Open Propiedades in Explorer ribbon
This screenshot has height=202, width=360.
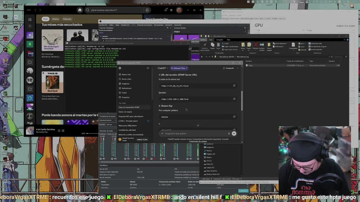point(293,46)
